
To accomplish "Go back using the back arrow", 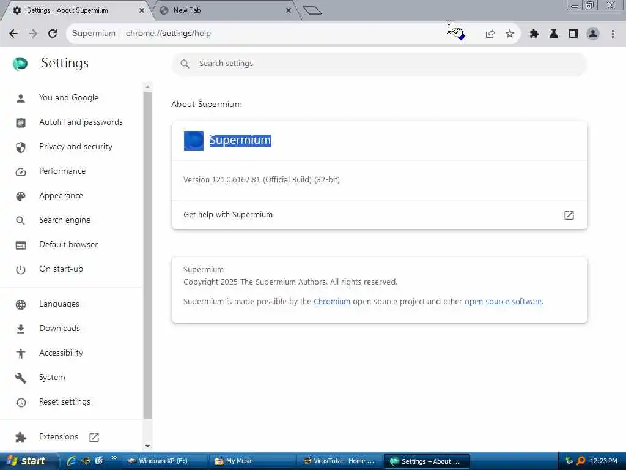I will 13,34.
